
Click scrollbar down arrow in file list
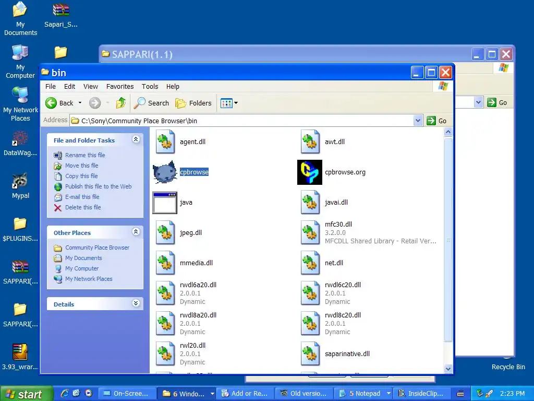(x=448, y=369)
